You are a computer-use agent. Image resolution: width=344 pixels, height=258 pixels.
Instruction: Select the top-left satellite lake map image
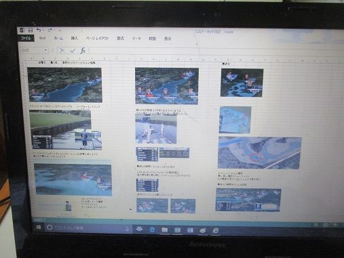64,85
